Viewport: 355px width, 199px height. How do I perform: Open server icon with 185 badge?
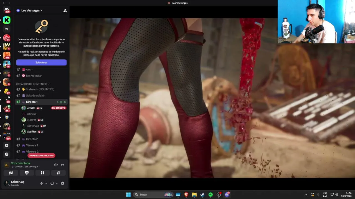(7, 55)
